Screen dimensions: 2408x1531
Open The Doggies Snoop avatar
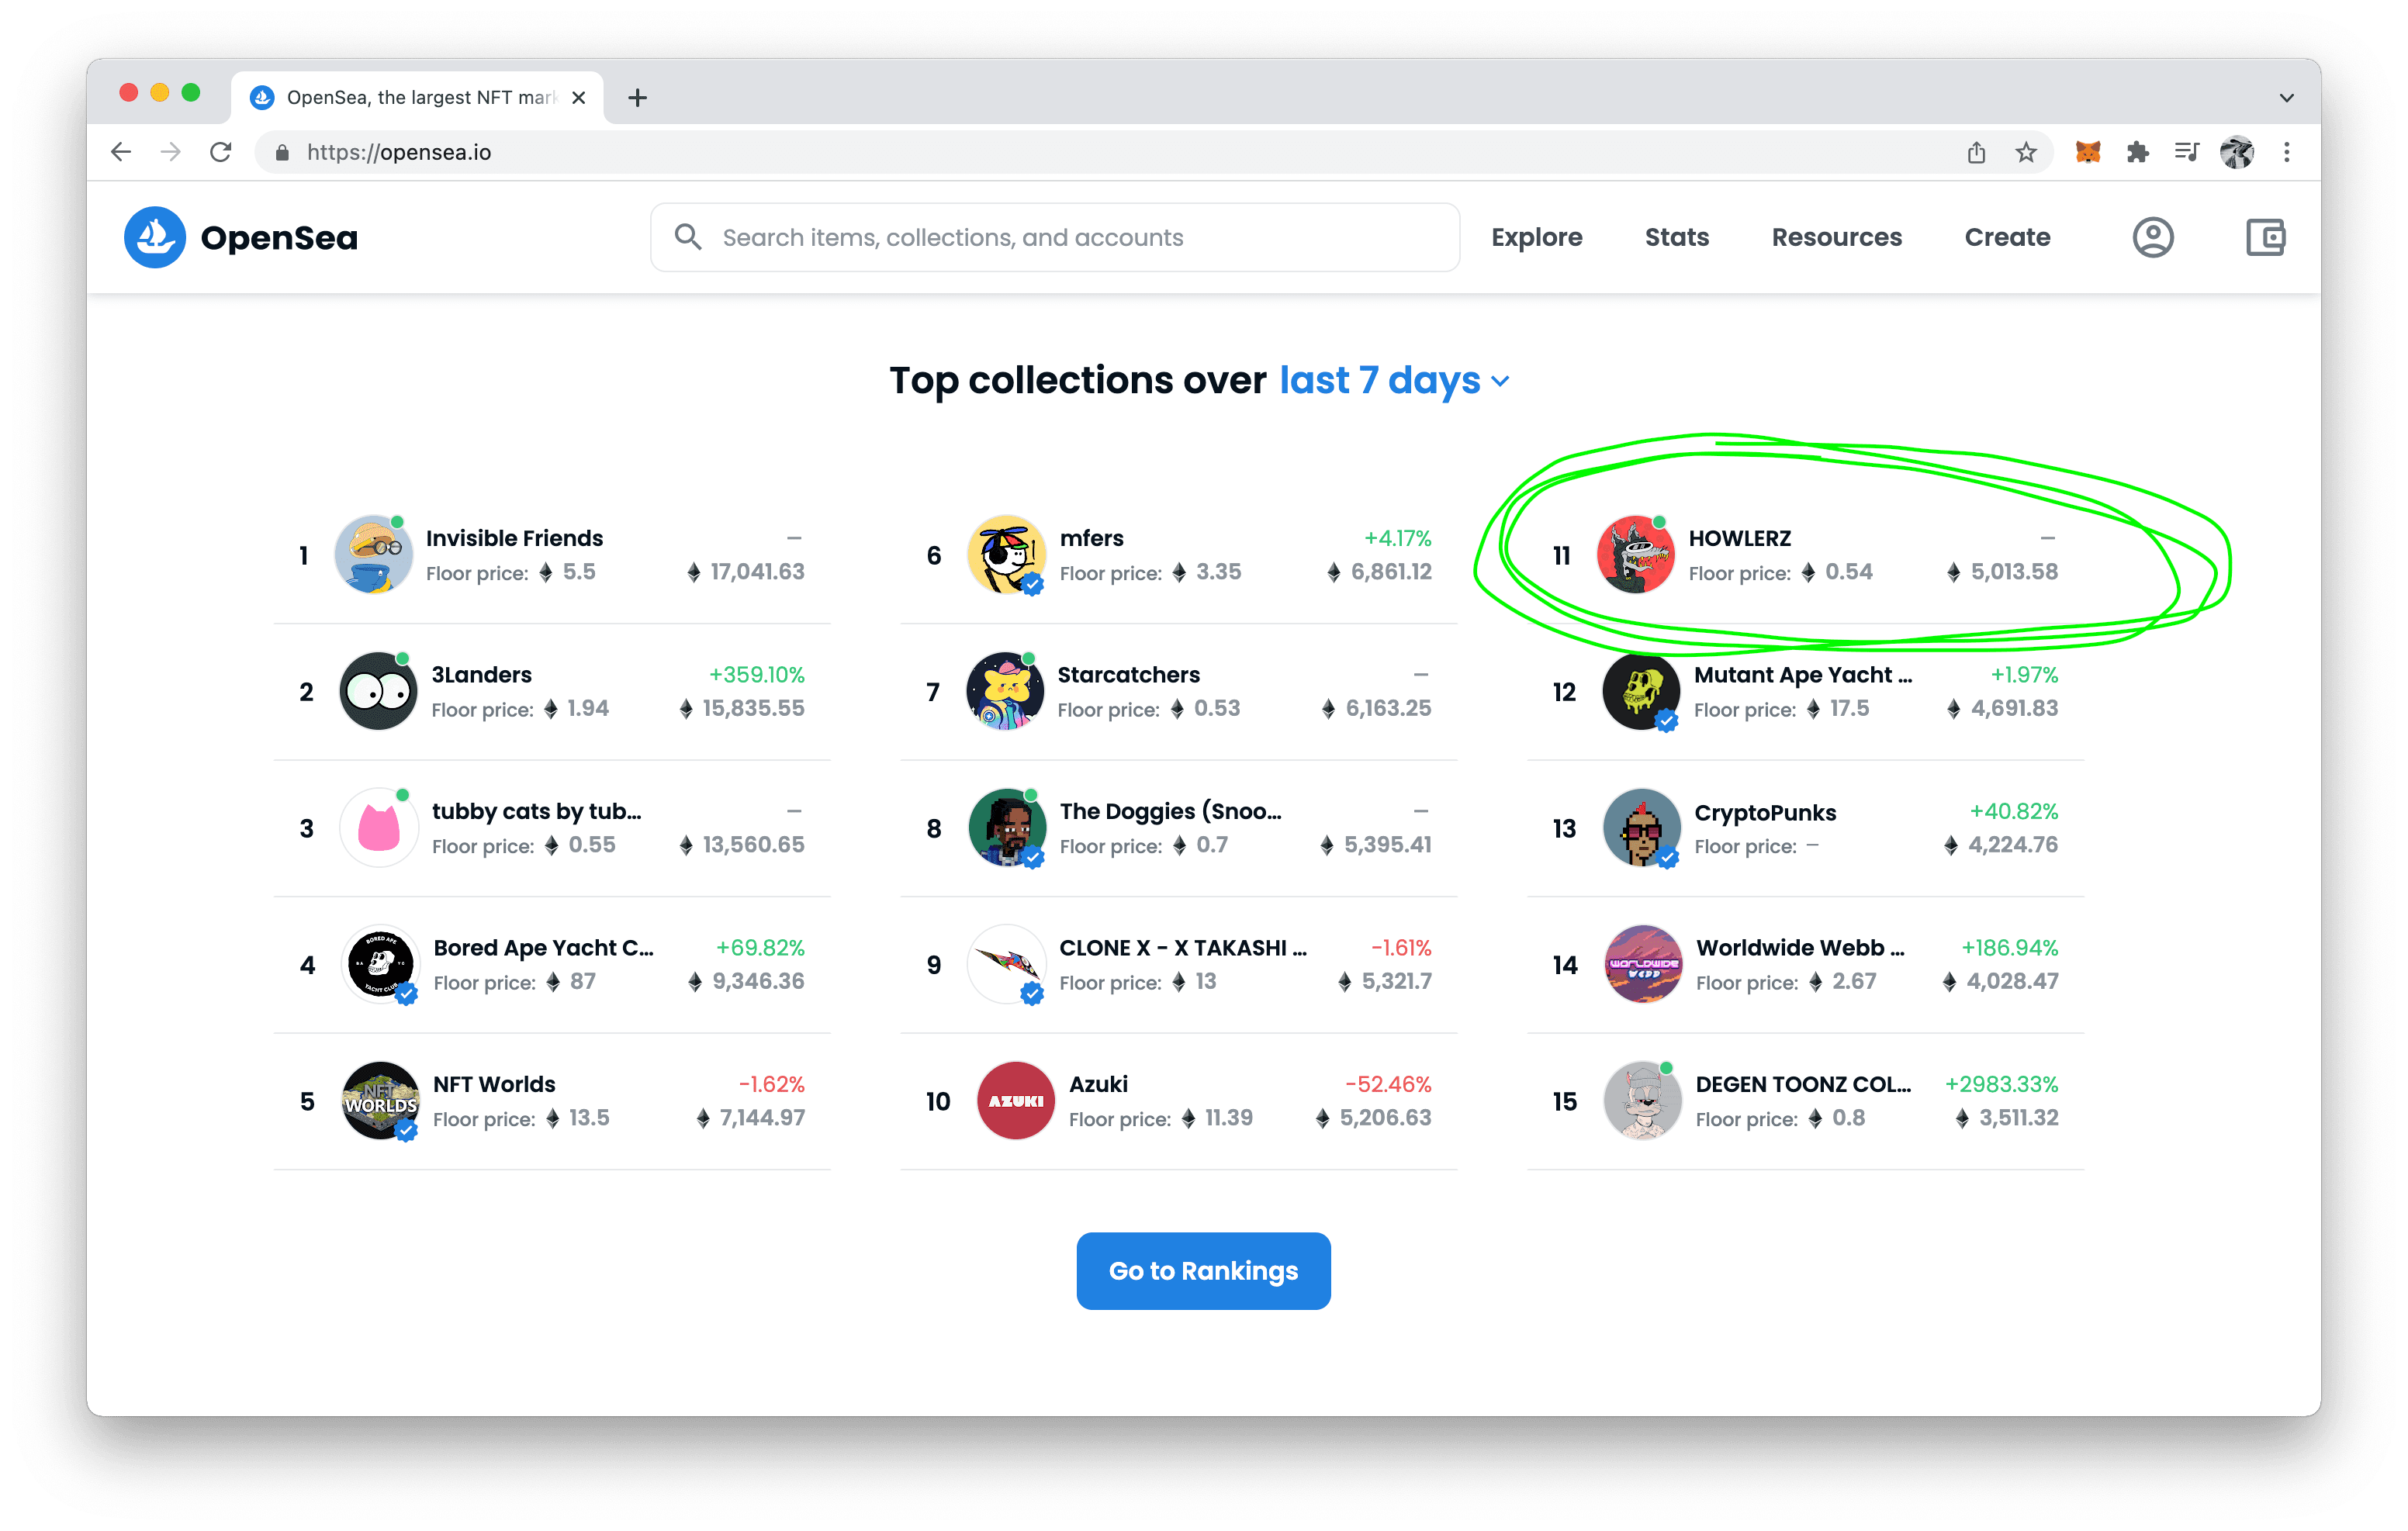pyautogui.click(x=1007, y=828)
